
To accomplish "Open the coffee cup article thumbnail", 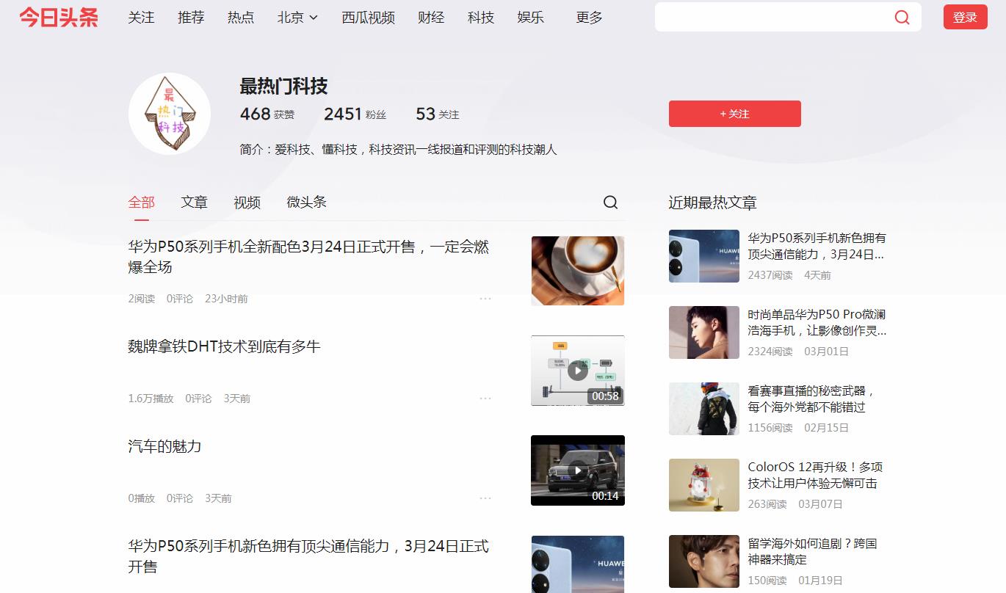I will click(x=578, y=271).
